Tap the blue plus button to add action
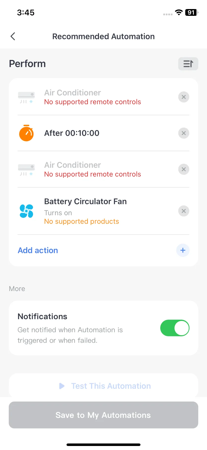Screen dimensions: 207x450 (183, 250)
